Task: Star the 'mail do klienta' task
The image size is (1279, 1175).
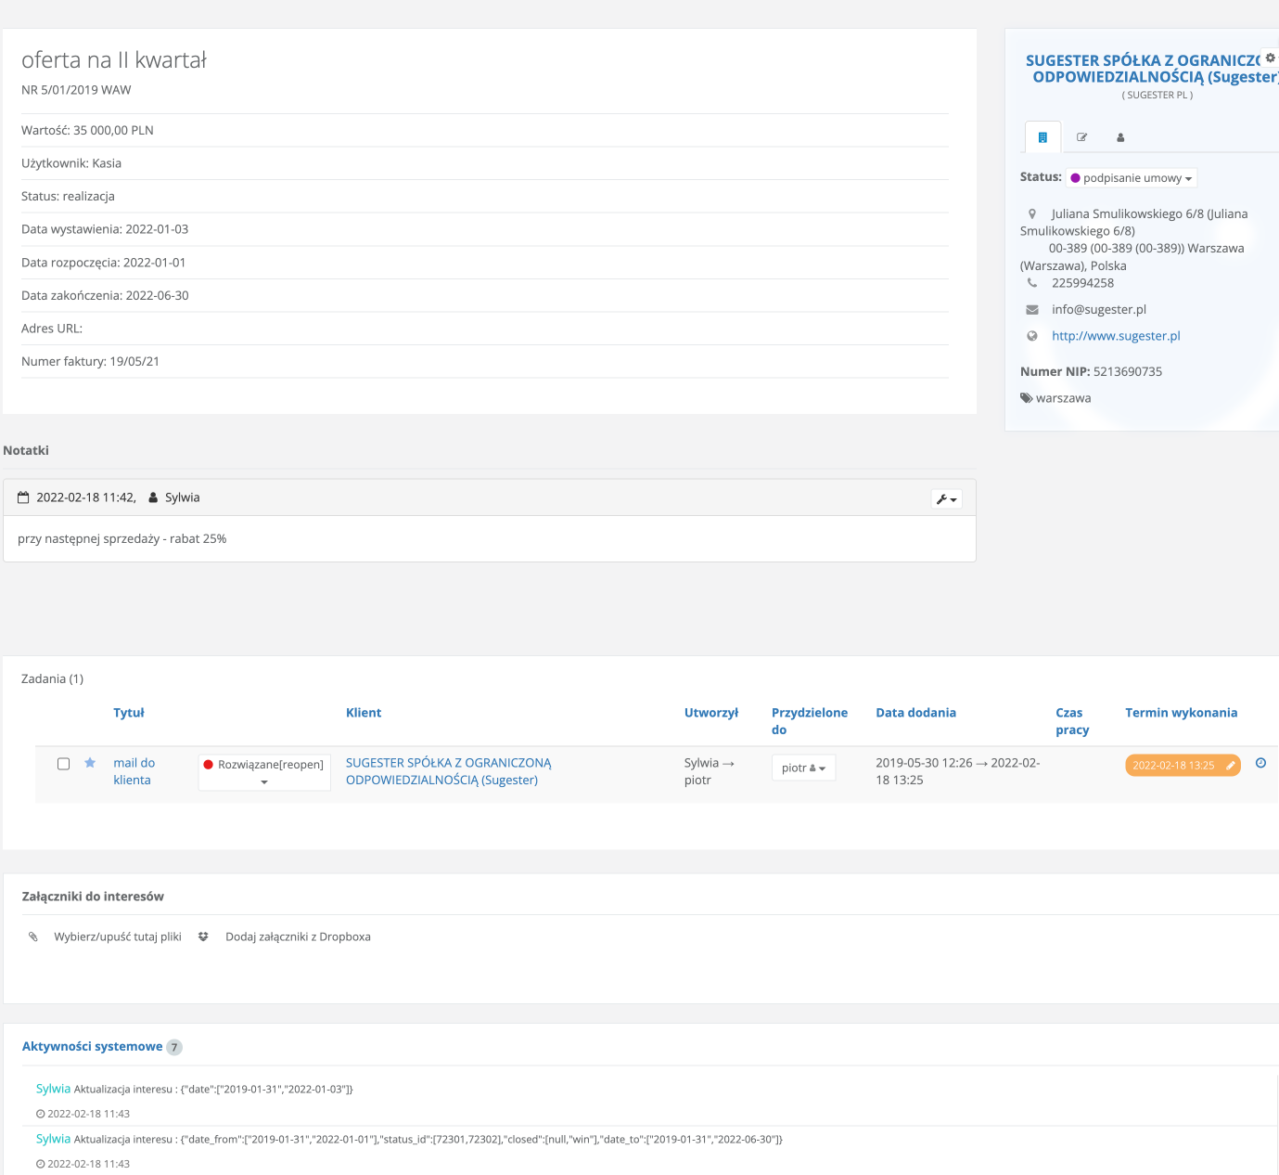Action: pos(90,763)
